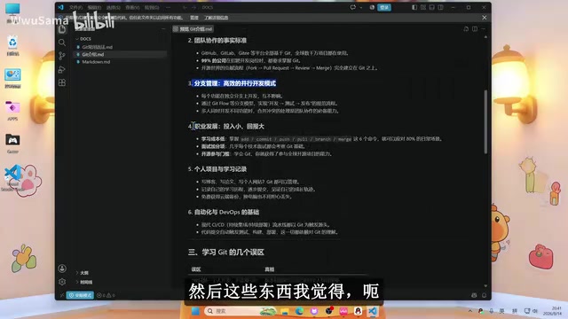Open the Edit menu

pos(94,7)
